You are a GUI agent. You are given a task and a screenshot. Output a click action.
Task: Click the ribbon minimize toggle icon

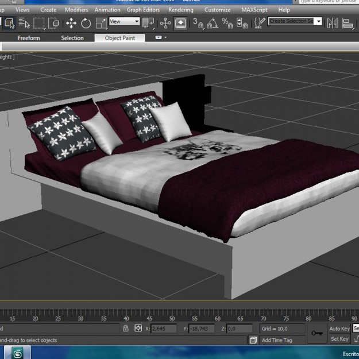(159, 37)
